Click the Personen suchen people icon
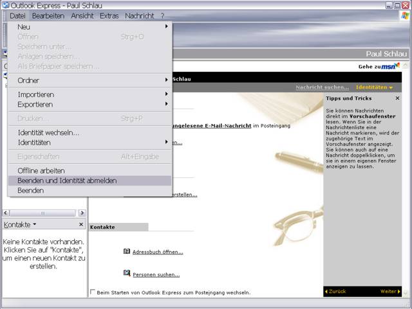412x309 pixels. (127, 274)
